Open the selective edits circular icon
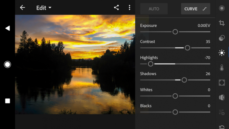229x129 pixels. [x=222, y=8]
